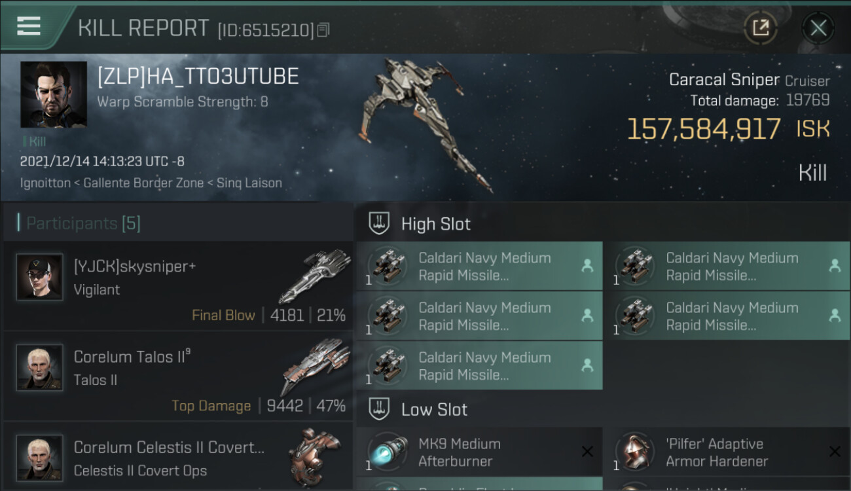The width and height of the screenshot is (851, 491).
Task: Click the HA_TTO3UTUBE pilot portrait
Action: click(x=54, y=94)
